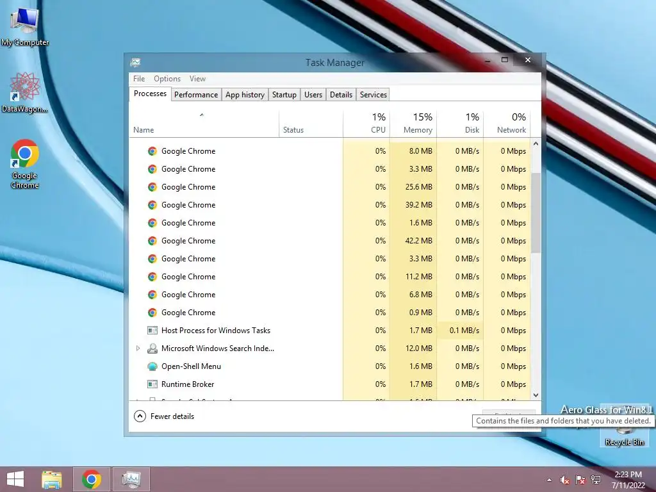Switch to the App history tab
Viewport: 656px width, 492px height.
(245, 95)
